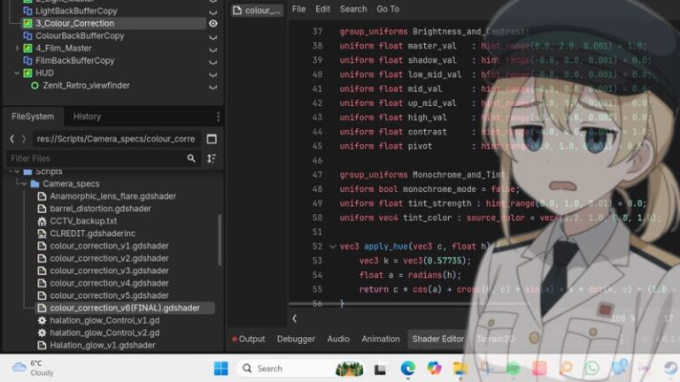Select the colour_... shader in the list

click(x=258, y=11)
